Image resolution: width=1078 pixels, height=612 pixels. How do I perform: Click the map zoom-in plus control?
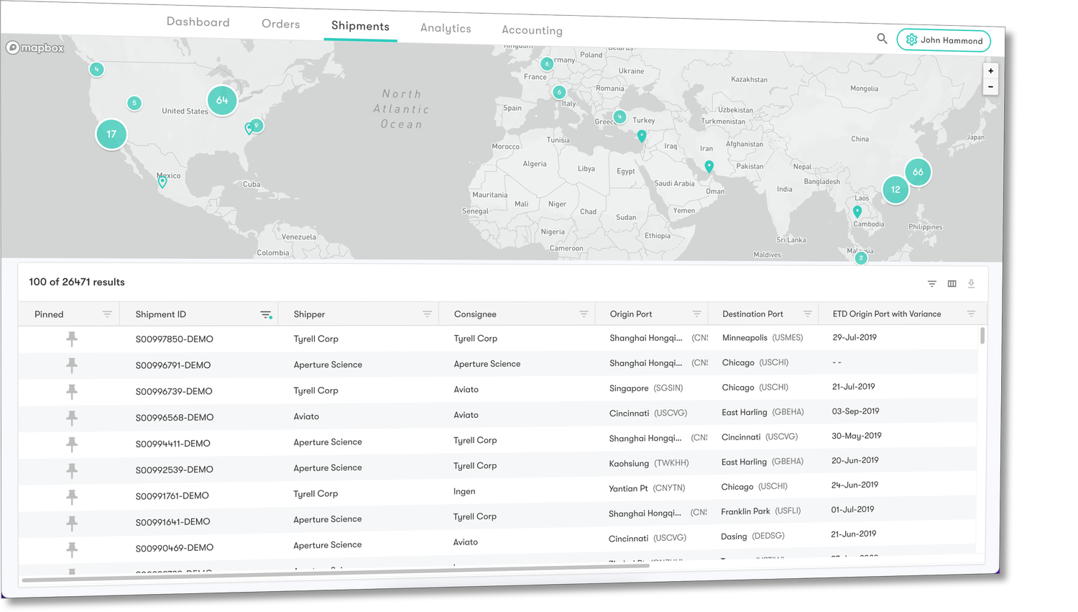pos(990,70)
